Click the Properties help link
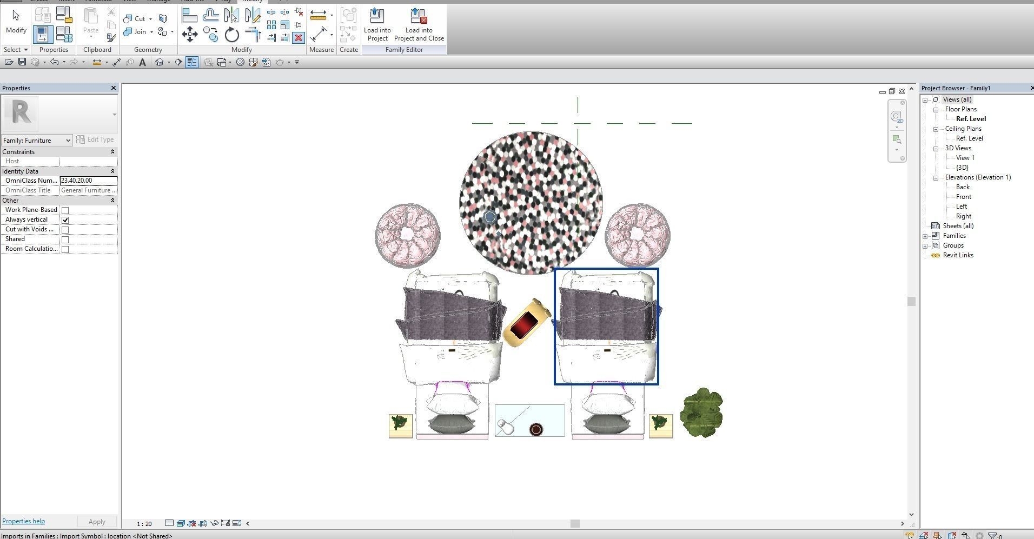This screenshot has width=1034, height=539. (x=24, y=521)
